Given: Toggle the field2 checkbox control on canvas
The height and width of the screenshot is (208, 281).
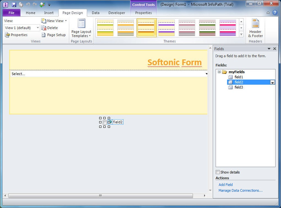Looking at the screenshot, I should [x=105, y=122].
